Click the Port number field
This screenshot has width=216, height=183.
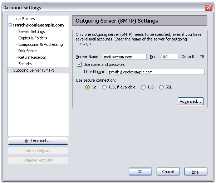170,57
